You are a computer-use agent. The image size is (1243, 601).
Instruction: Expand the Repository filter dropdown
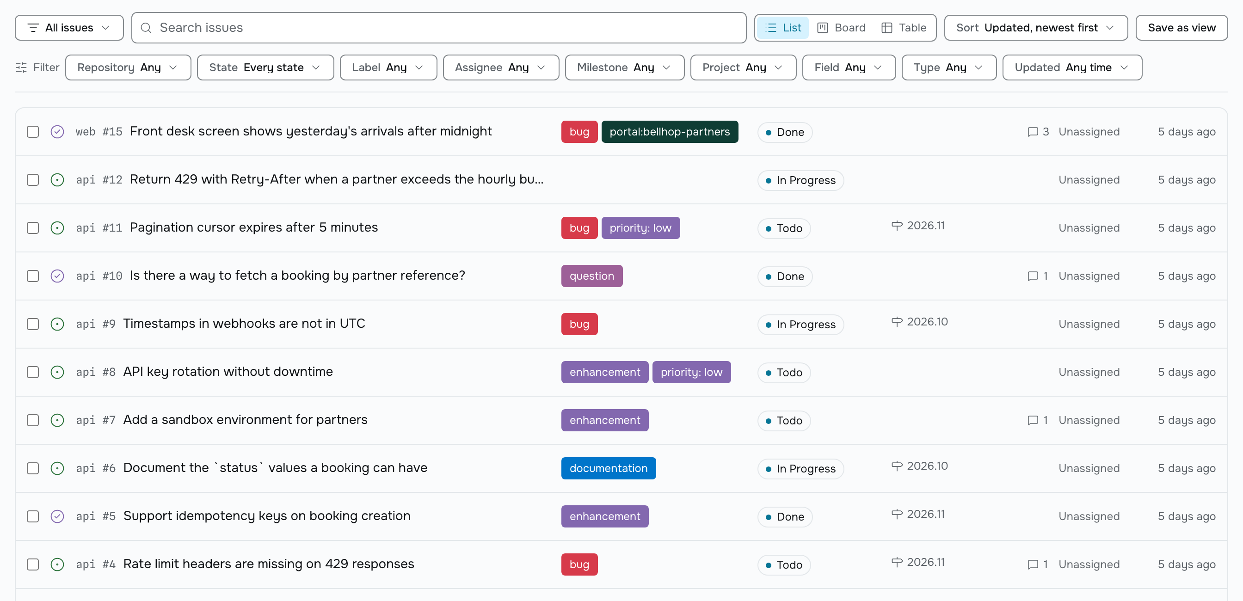(x=128, y=67)
